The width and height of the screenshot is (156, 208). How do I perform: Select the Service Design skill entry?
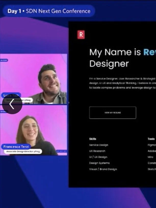99,145
